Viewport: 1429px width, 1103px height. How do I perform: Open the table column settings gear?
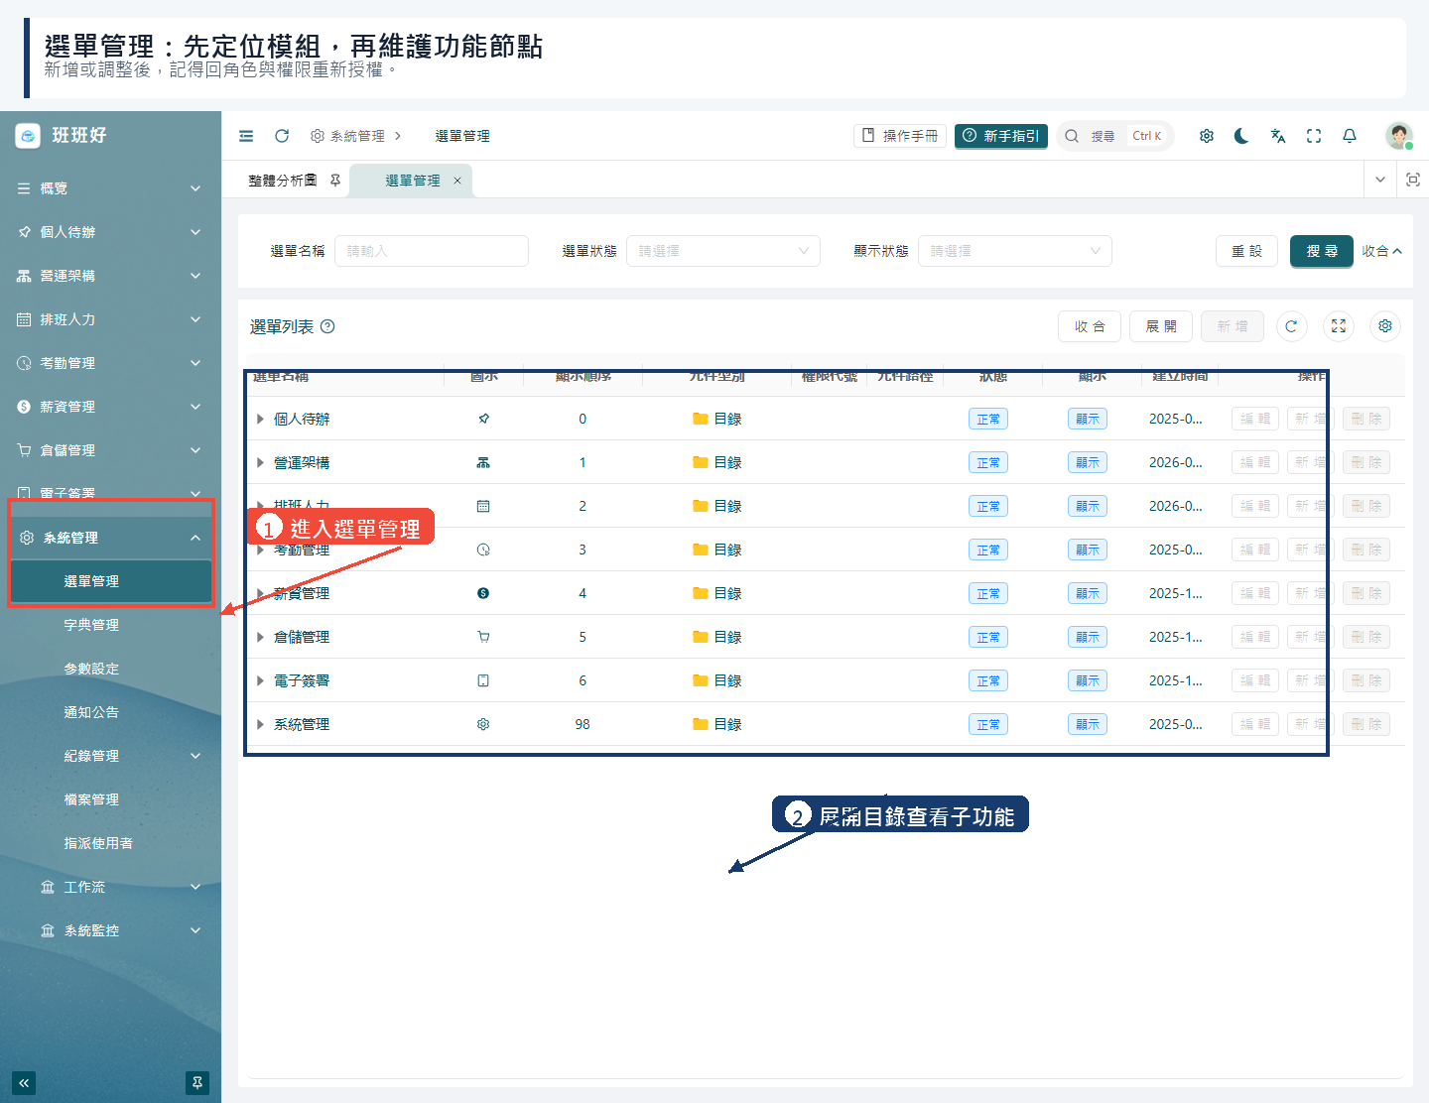tap(1385, 326)
